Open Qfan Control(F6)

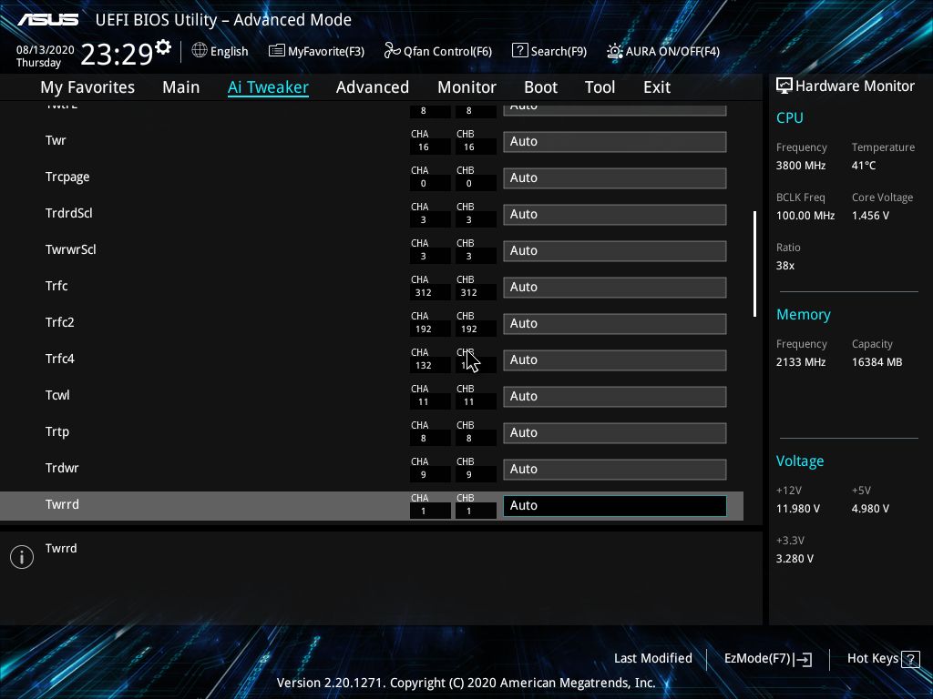pos(438,51)
